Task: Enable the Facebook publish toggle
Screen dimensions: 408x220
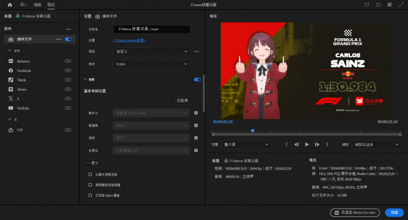Action: point(68,71)
